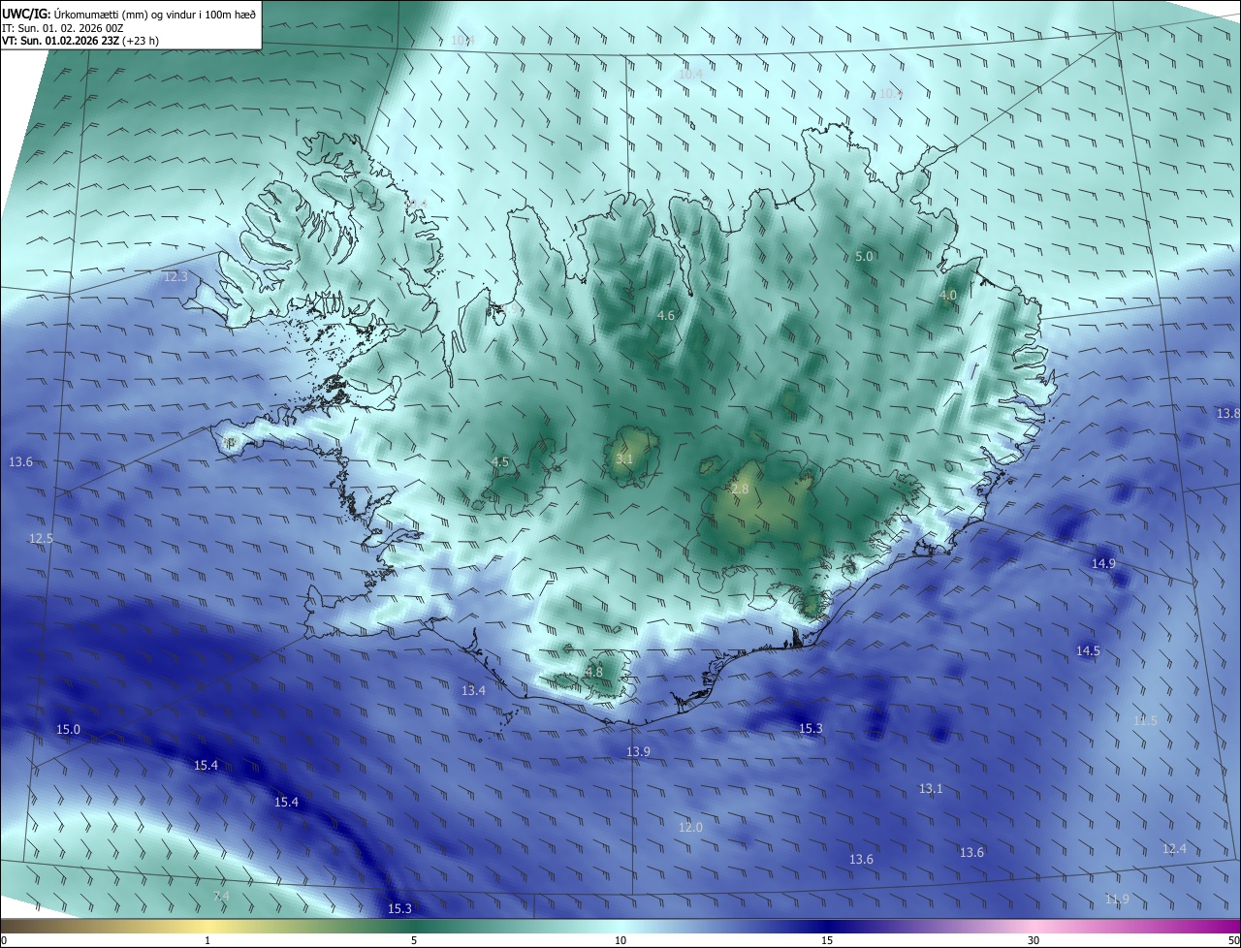Viewport: 1241px width, 948px height.
Task: Click the 7.4 value label
Action: [222, 897]
